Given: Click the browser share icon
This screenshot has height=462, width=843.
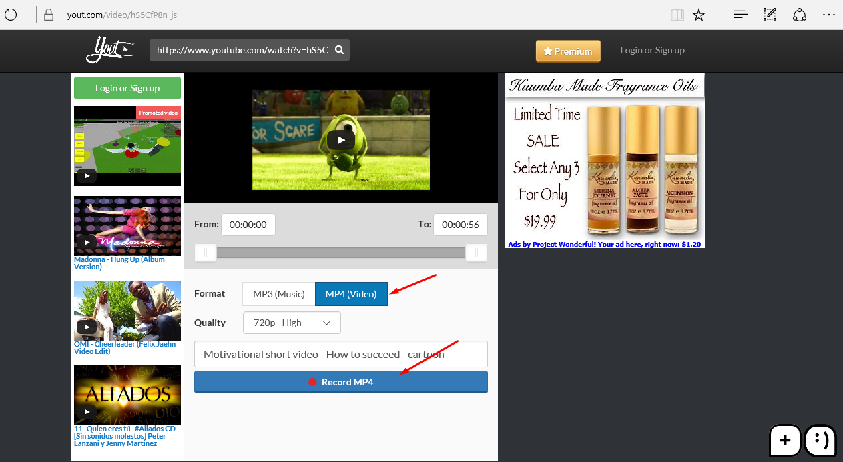Looking at the screenshot, I should click(800, 15).
